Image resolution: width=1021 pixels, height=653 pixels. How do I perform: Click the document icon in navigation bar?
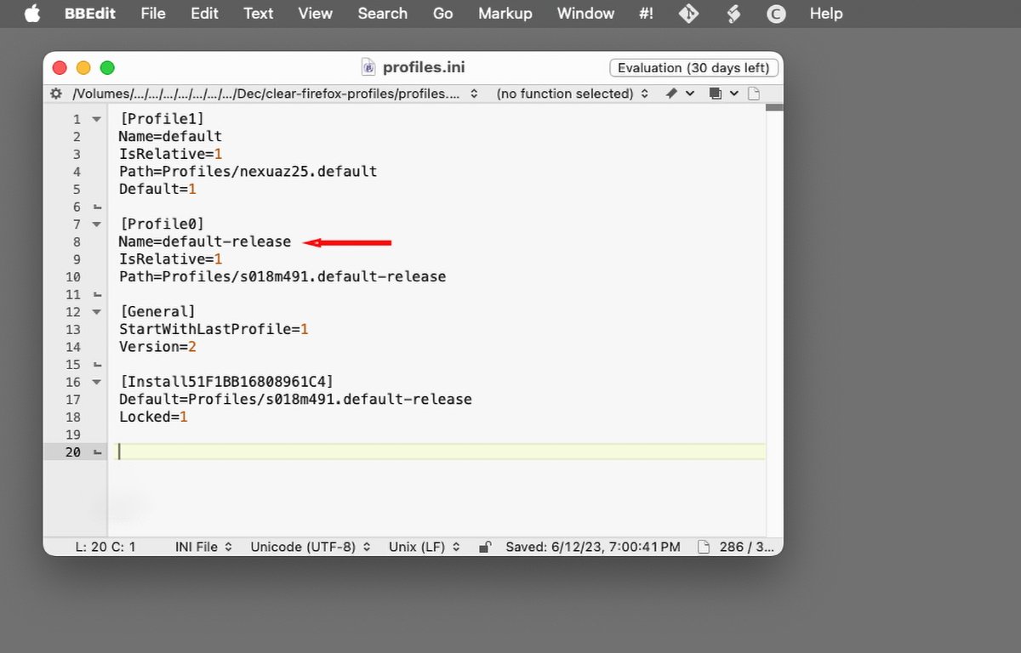click(754, 94)
